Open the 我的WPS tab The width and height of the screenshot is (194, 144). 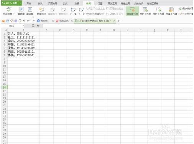(62, 21)
